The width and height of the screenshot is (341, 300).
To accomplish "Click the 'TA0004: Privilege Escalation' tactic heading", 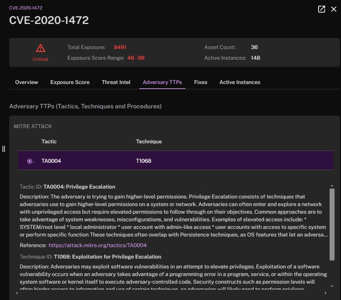I will 79,187.
